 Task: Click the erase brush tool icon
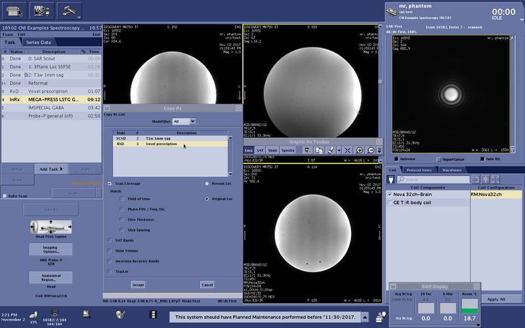[331, 150]
